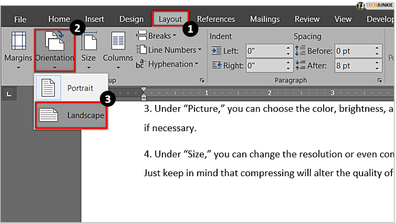Increase the Left indent value
The image size is (396, 223).
coord(288,48)
